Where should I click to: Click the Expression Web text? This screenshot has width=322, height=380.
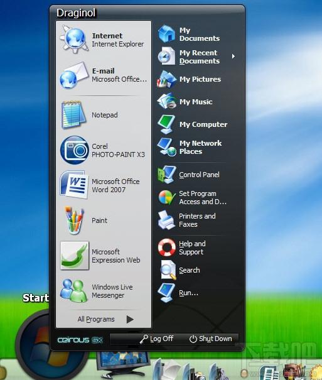115,260
